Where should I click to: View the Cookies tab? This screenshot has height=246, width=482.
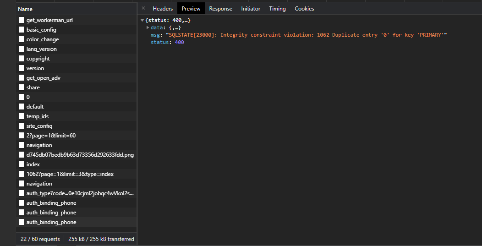click(304, 9)
